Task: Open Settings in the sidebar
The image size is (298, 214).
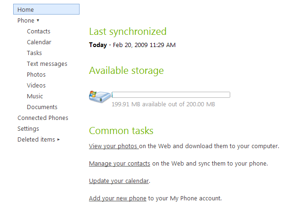Action: (28, 129)
